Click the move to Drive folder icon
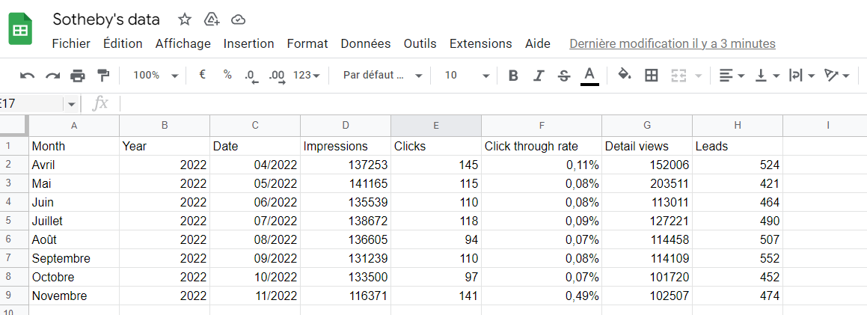Viewport: 867px width, 315px height. [212, 19]
